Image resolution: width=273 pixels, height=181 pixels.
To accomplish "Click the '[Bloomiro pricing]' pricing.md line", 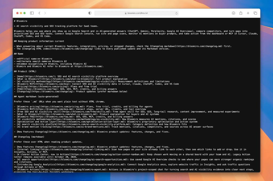I will [x=83, y=107].
